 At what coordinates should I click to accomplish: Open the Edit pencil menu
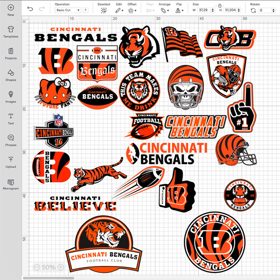119,11
